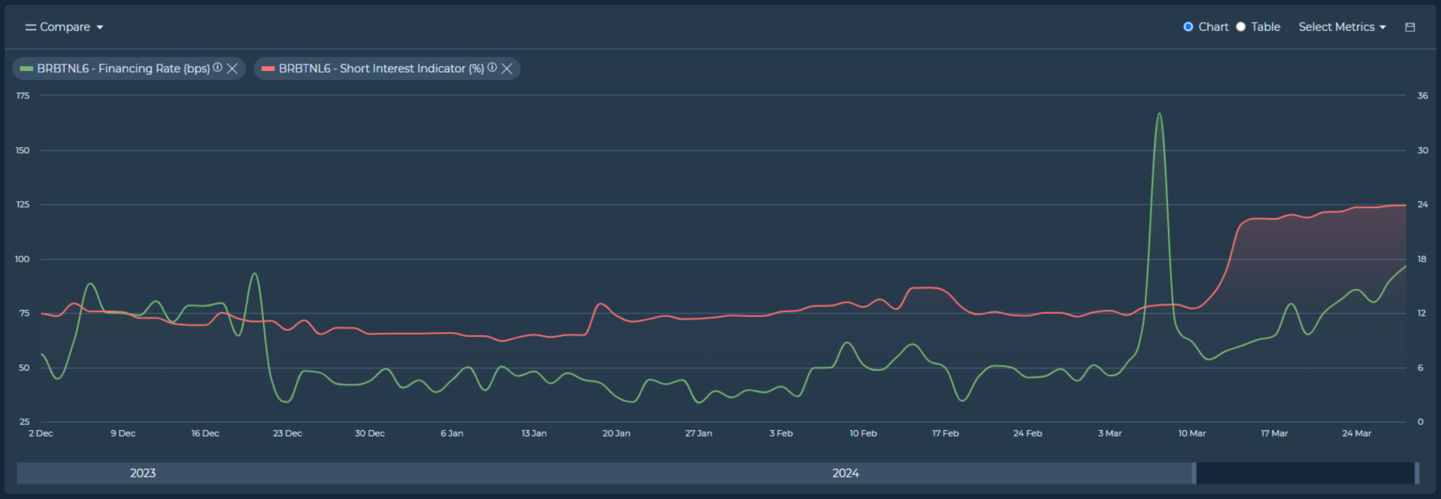Switch to the Table view radio button
1441x499 pixels.
click(x=1241, y=27)
